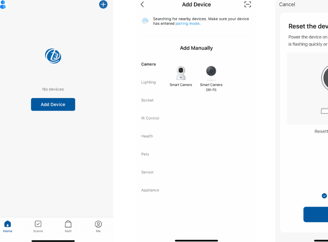The image size is (328, 242).
Task: Open the pairing mode link
Action: tap(187, 24)
